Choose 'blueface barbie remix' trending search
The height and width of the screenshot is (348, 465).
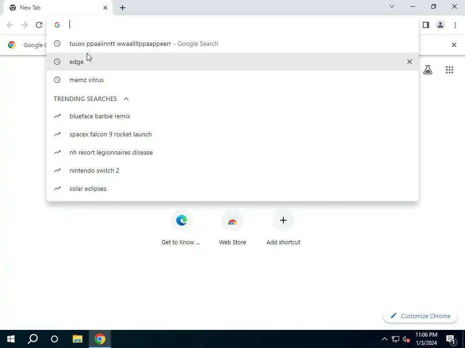pyautogui.click(x=232, y=116)
